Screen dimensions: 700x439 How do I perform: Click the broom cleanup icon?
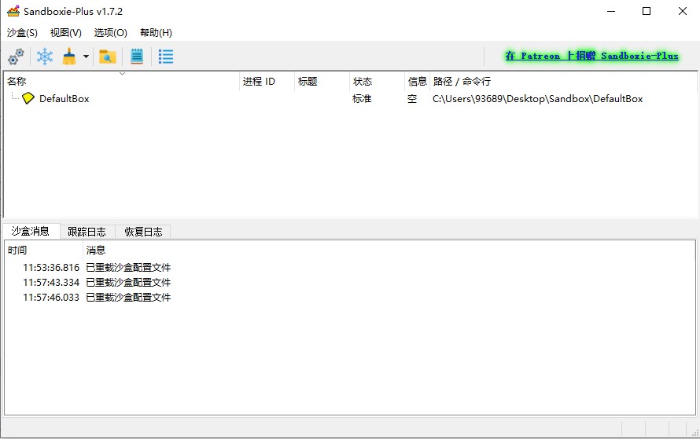(x=69, y=57)
